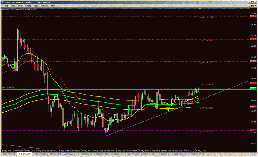The height and width of the screenshot is (157, 258).
Task: Minimize the inner chart window
Action: tap(249, 6)
